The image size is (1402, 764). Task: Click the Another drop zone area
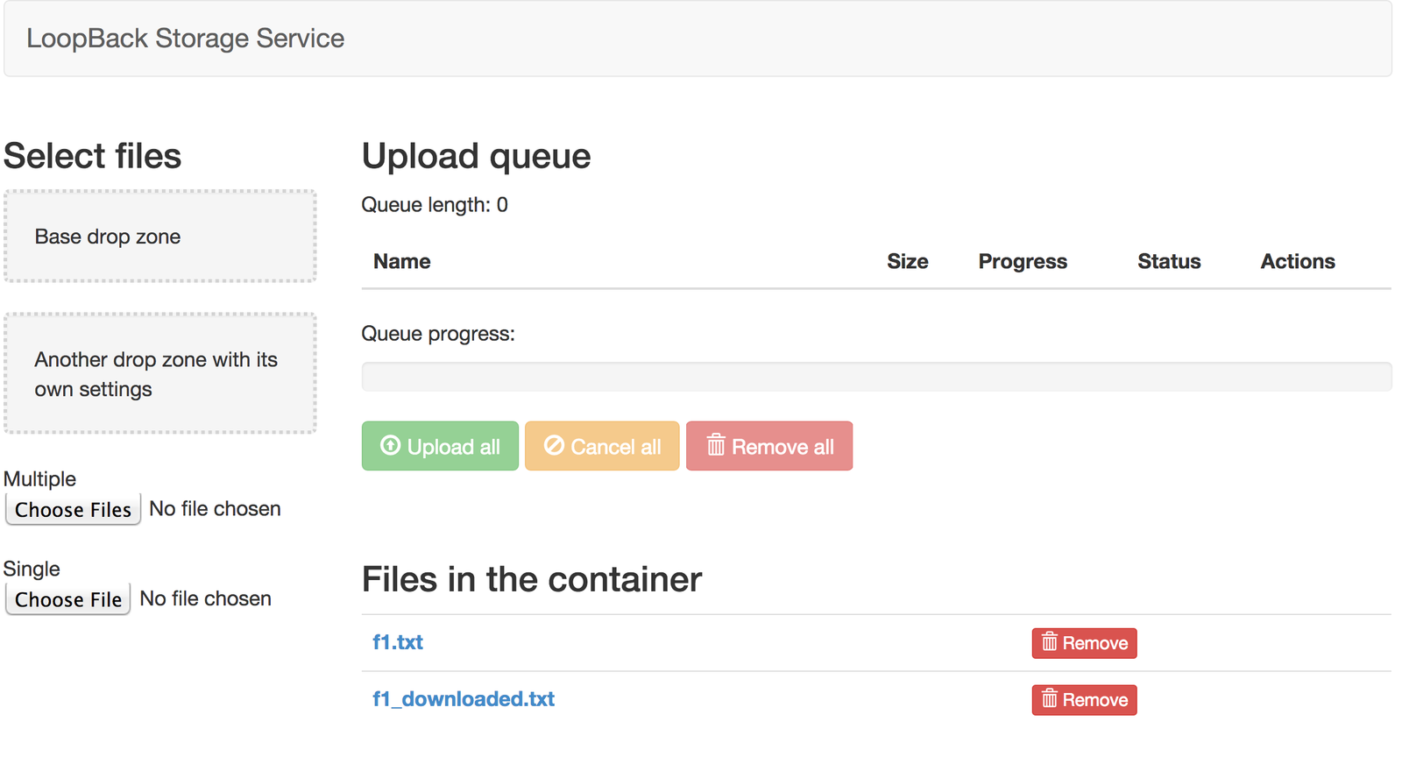pyautogui.click(x=160, y=373)
